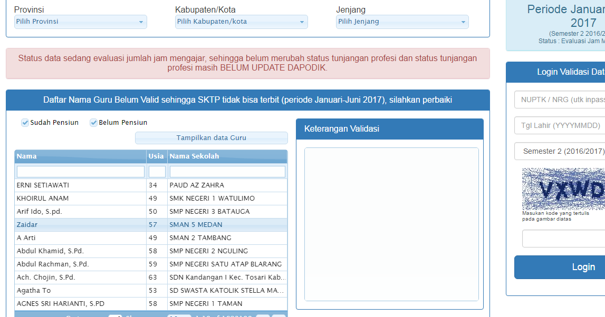The width and height of the screenshot is (605, 317).
Task: Sort the table by the Usia column header
Action: point(157,156)
